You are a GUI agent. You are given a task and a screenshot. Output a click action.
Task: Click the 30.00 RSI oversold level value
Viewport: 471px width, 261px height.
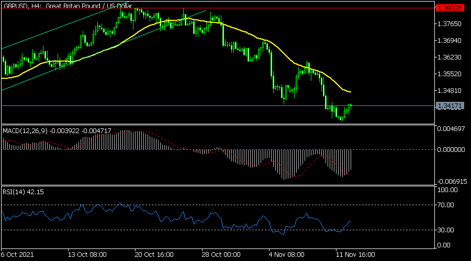pyautogui.click(x=446, y=230)
